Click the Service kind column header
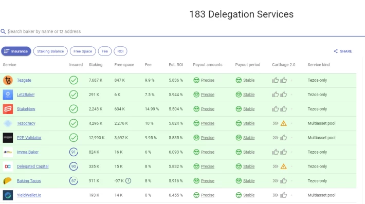Screen dimensions: 365x204 pos(319,65)
